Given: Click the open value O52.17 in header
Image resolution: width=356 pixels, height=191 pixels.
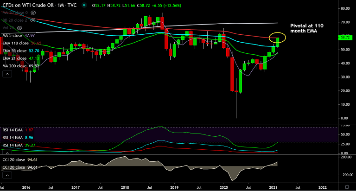Looking at the screenshot, I should pos(99,6).
